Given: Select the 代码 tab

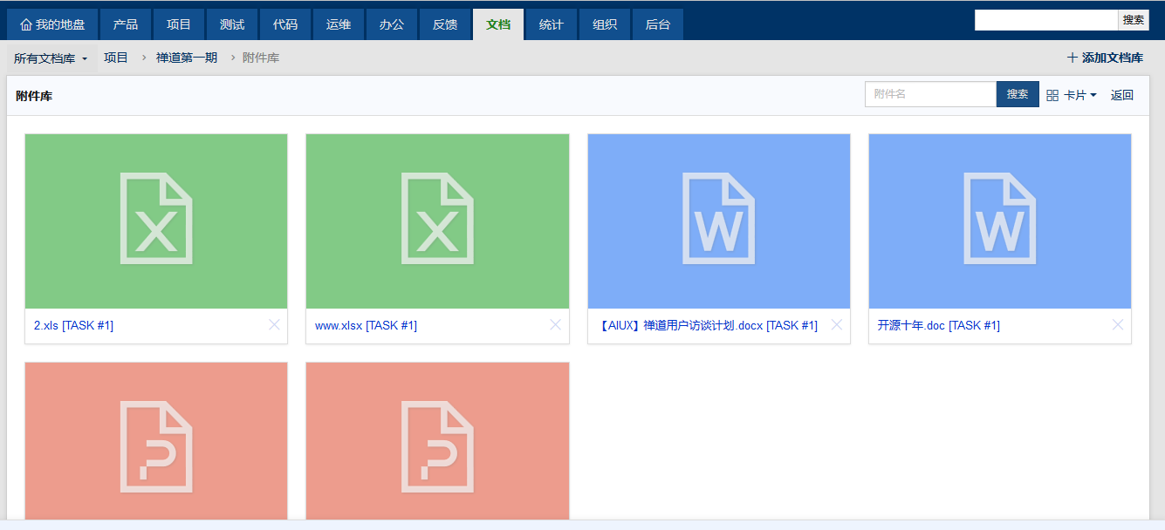Looking at the screenshot, I should coord(285,24).
